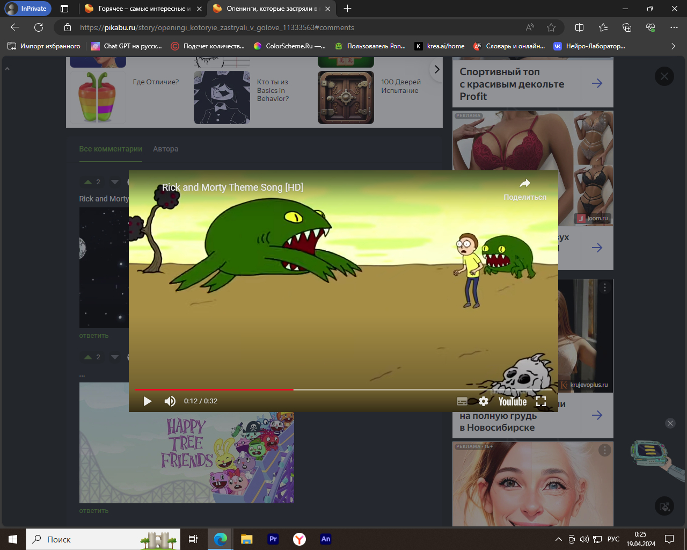Open krea.ai/home bookmark
Image resolution: width=687 pixels, height=550 pixels.
pyautogui.click(x=440, y=46)
